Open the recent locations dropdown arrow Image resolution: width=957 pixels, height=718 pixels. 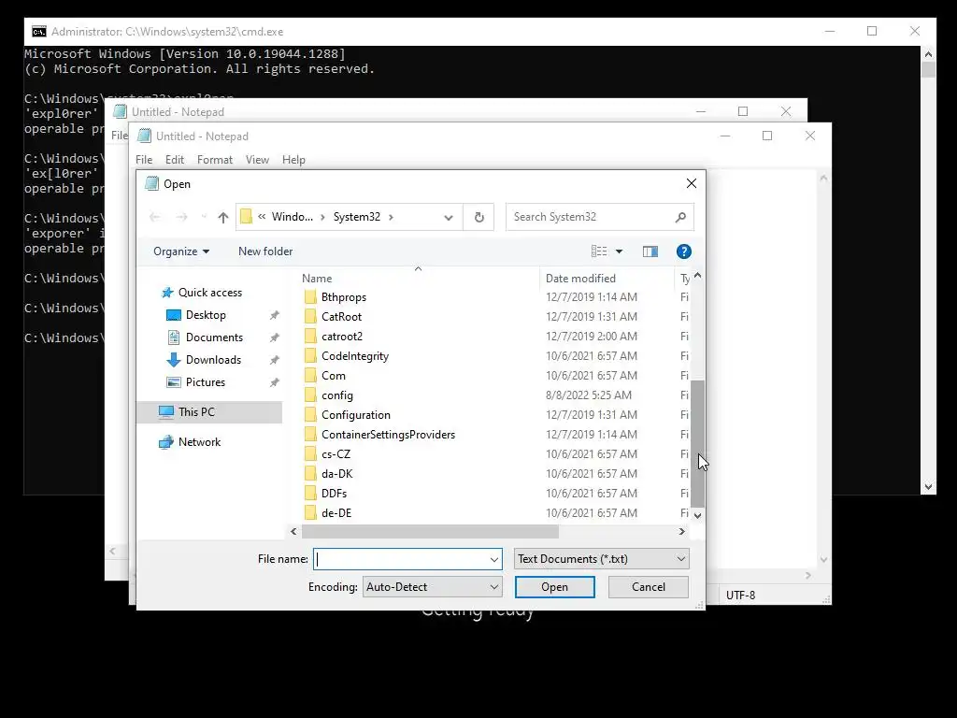pyautogui.click(x=204, y=217)
